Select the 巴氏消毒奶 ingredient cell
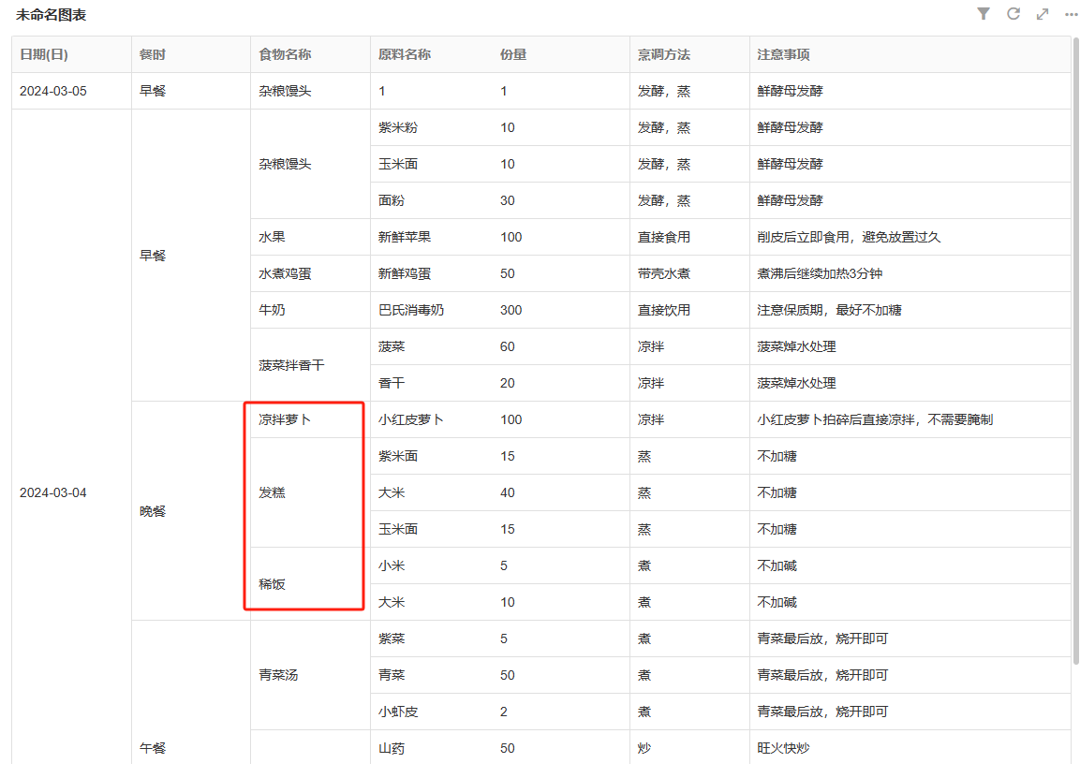 pos(411,310)
